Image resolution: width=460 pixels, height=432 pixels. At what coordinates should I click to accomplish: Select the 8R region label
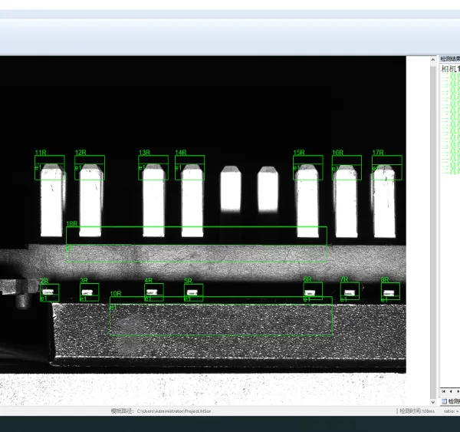385,279
